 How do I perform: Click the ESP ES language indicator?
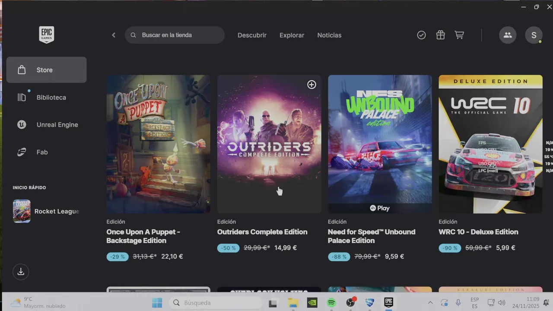pos(474,303)
